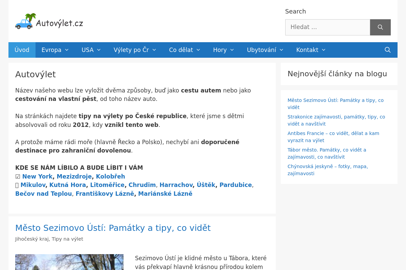This screenshot has height=270, width=406.
Task: Click inside the Hledat search field
Action: click(327, 27)
